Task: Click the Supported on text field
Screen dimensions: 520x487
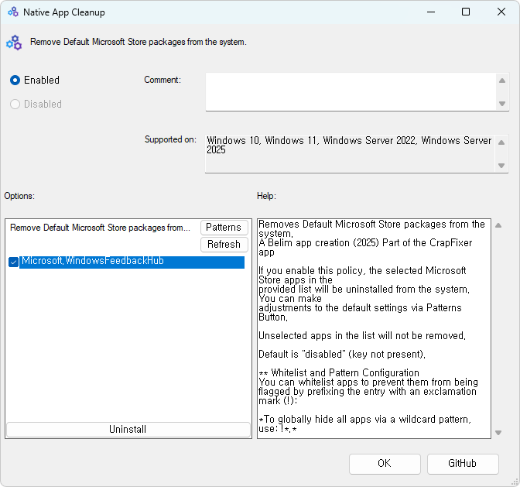Action: coord(351,153)
